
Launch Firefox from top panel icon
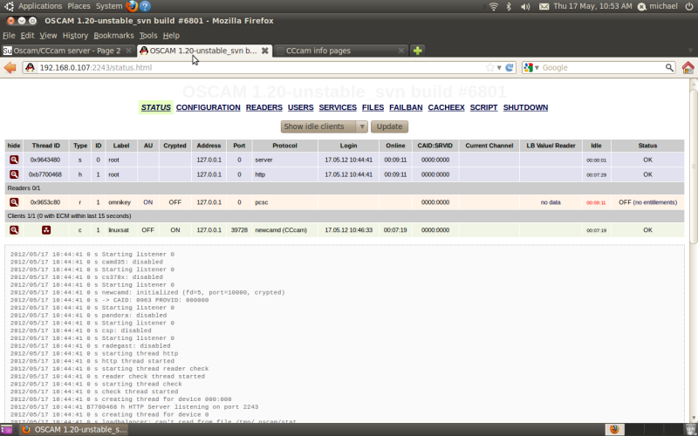(x=132, y=6)
